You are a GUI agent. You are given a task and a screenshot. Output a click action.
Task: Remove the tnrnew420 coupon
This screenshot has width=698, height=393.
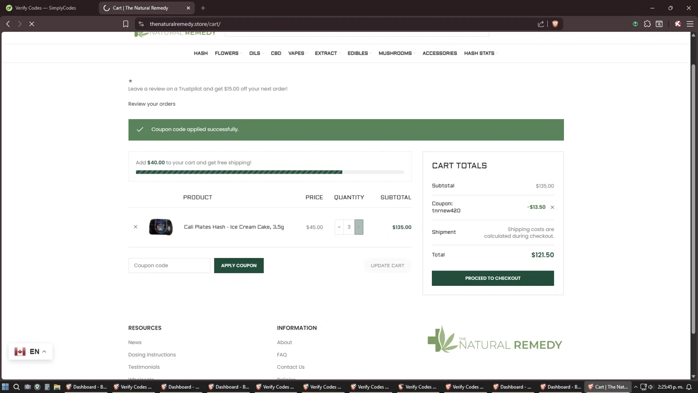click(552, 207)
